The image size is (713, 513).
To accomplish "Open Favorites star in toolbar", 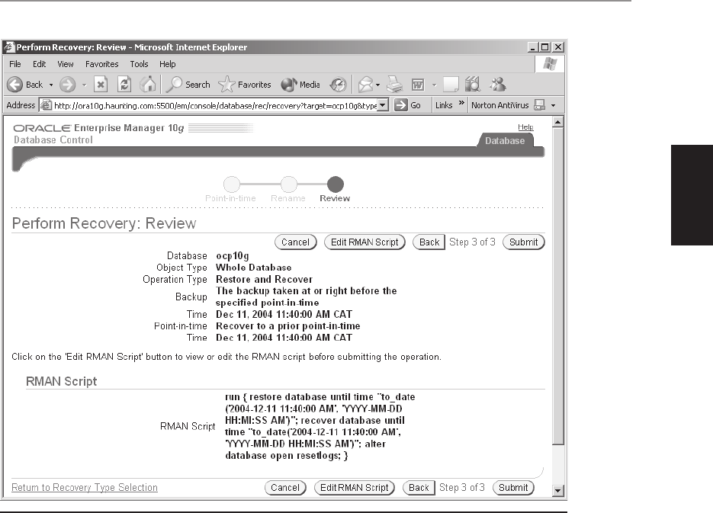I will click(244, 85).
